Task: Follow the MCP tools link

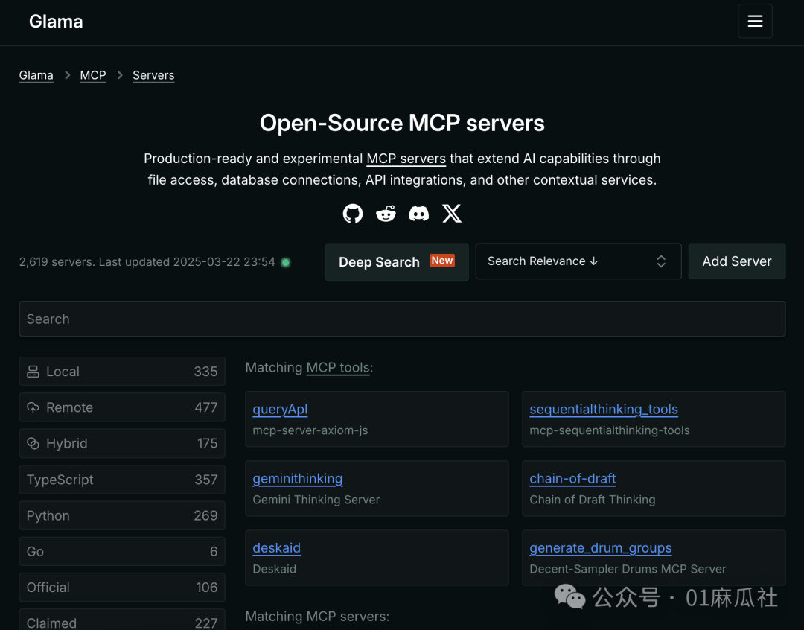Action: pyautogui.click(x=338, y=368)
